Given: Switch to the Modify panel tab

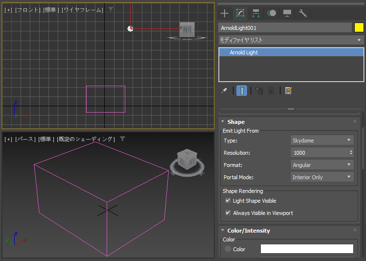Looking at the screenshot, I should click(x=240, y=13).
